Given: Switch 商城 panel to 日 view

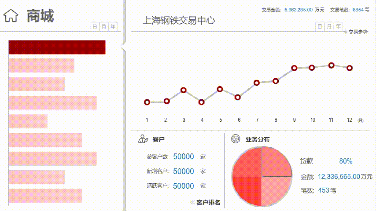Looking at the screenshot, I should click(94, 27).
